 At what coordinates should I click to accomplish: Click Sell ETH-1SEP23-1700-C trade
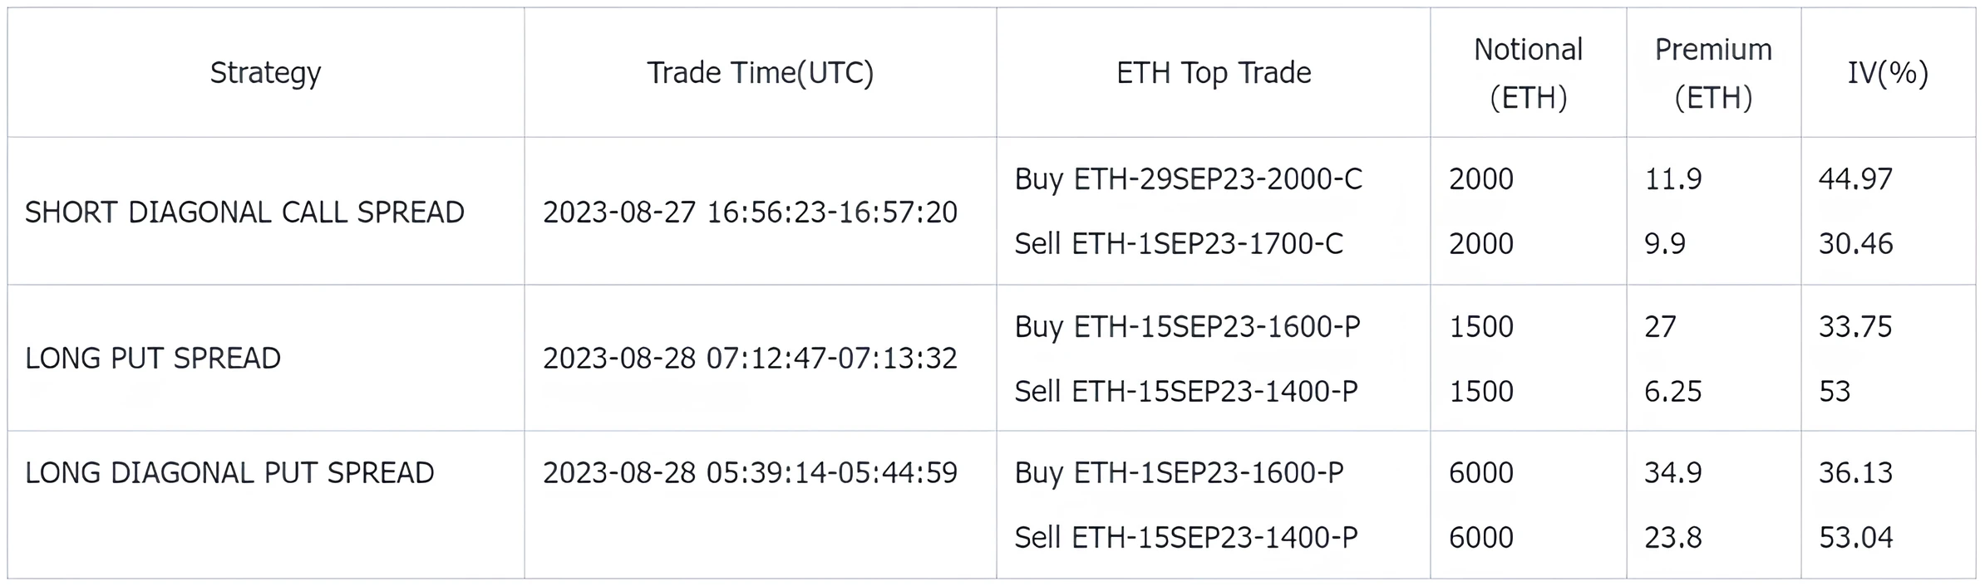(x=1179, y=244)
